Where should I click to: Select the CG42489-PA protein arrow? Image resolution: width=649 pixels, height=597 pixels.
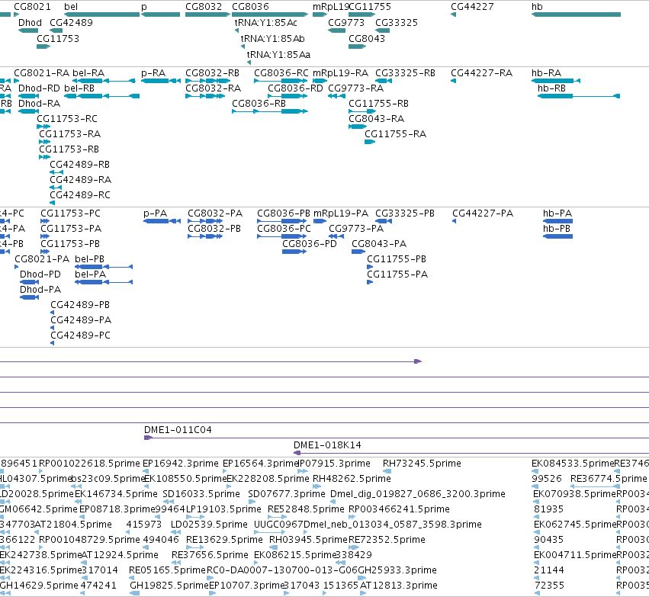point(52,328)
